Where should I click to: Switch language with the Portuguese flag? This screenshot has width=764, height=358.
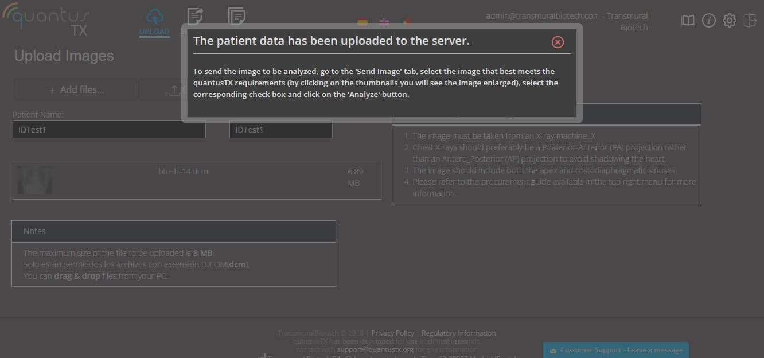pos(406,22)
